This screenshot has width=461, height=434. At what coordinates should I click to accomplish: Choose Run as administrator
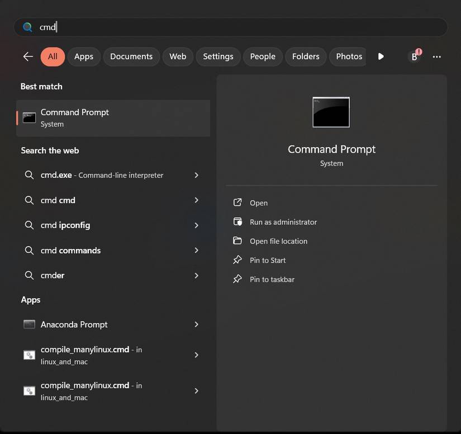point(283,222)
